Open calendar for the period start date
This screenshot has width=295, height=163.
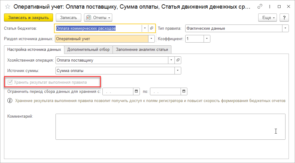(x=136, y=91)
